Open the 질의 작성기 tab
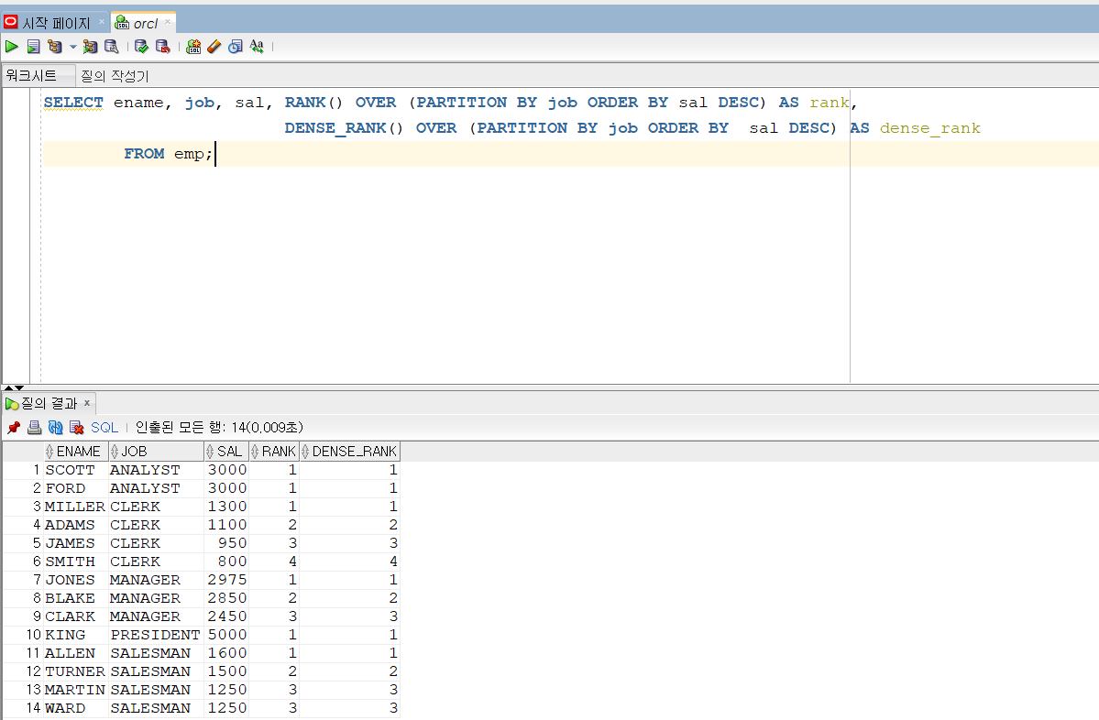The height and width of the screenshot is (720, 1099). 115,76
